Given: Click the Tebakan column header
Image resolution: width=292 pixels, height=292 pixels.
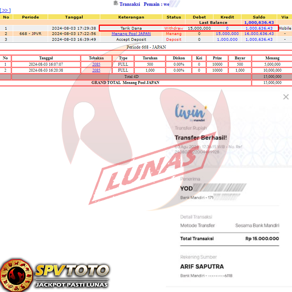Looking at the screenshot, I should (x=96, y=58).
